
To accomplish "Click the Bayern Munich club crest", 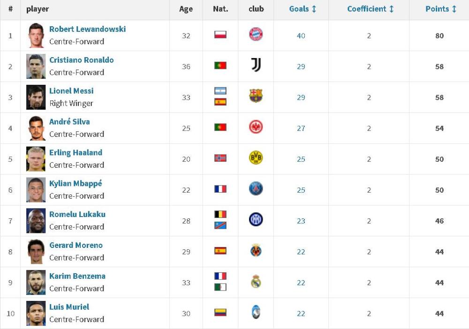I will tap(256, 34).
